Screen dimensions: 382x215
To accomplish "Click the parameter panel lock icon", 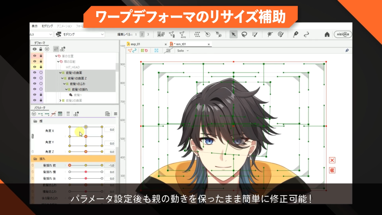I will tap(76, 114).
